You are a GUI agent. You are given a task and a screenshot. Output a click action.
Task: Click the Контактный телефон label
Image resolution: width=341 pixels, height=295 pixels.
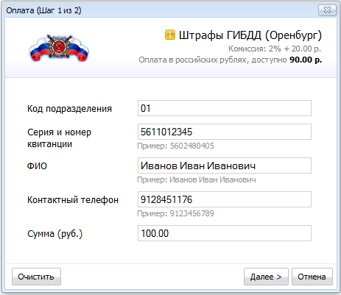tap(73, 200)
